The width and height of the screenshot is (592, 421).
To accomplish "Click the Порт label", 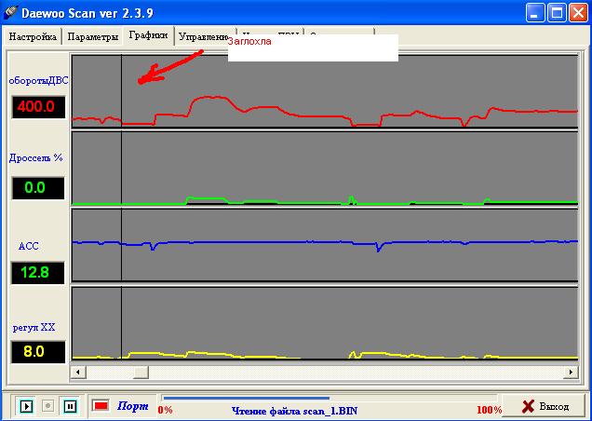I will [x=132, y=407].
